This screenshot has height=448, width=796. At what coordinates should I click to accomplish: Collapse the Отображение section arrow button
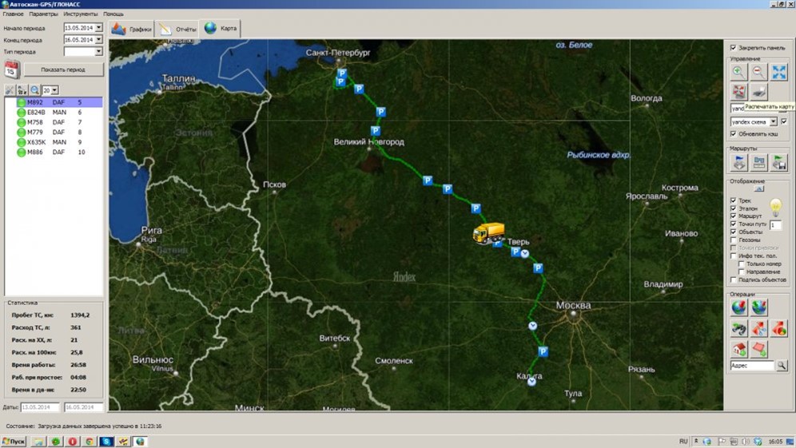point(759,188)
